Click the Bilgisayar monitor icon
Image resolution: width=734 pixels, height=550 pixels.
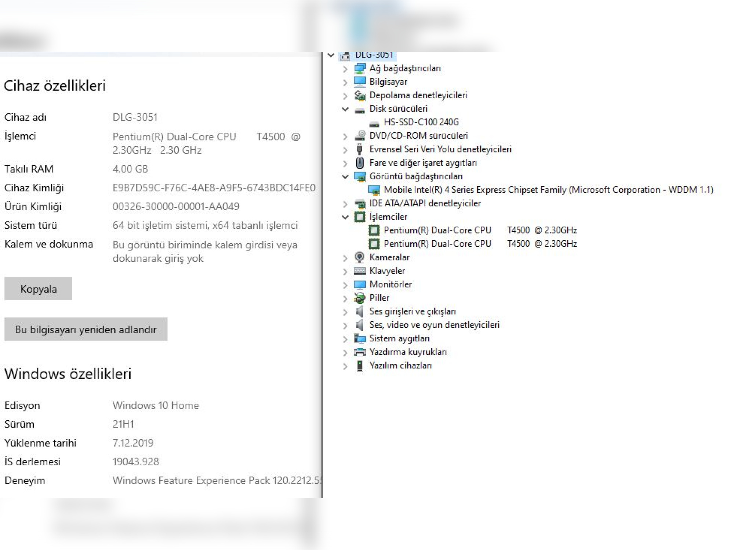click(x=360, y=81)
